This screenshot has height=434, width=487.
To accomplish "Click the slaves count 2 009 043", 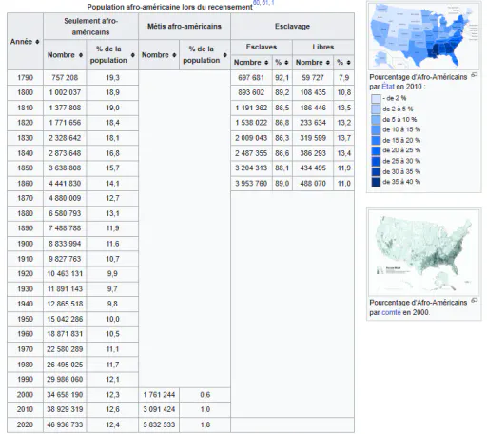I will click(x=251, y=138).
